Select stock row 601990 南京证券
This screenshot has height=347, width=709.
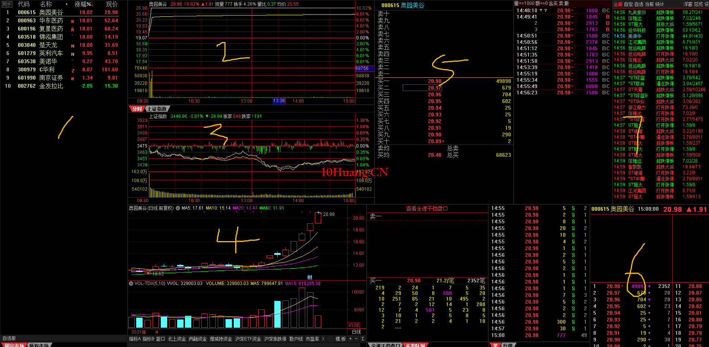[63, 78]
